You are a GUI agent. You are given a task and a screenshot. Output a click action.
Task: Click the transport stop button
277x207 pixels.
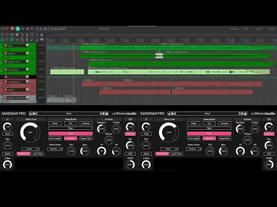tap(28, 29)
